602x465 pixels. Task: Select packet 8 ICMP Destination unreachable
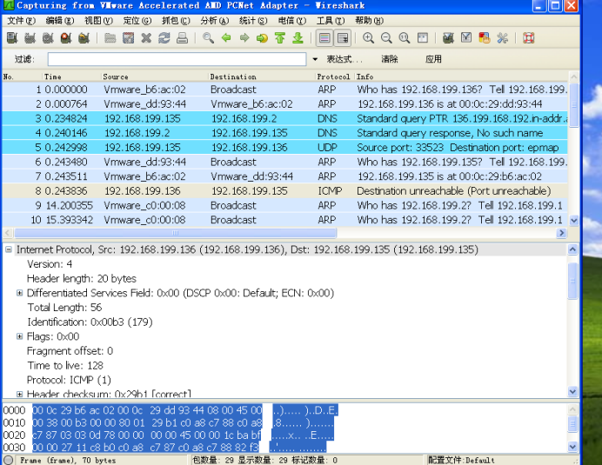click(284, 191)
